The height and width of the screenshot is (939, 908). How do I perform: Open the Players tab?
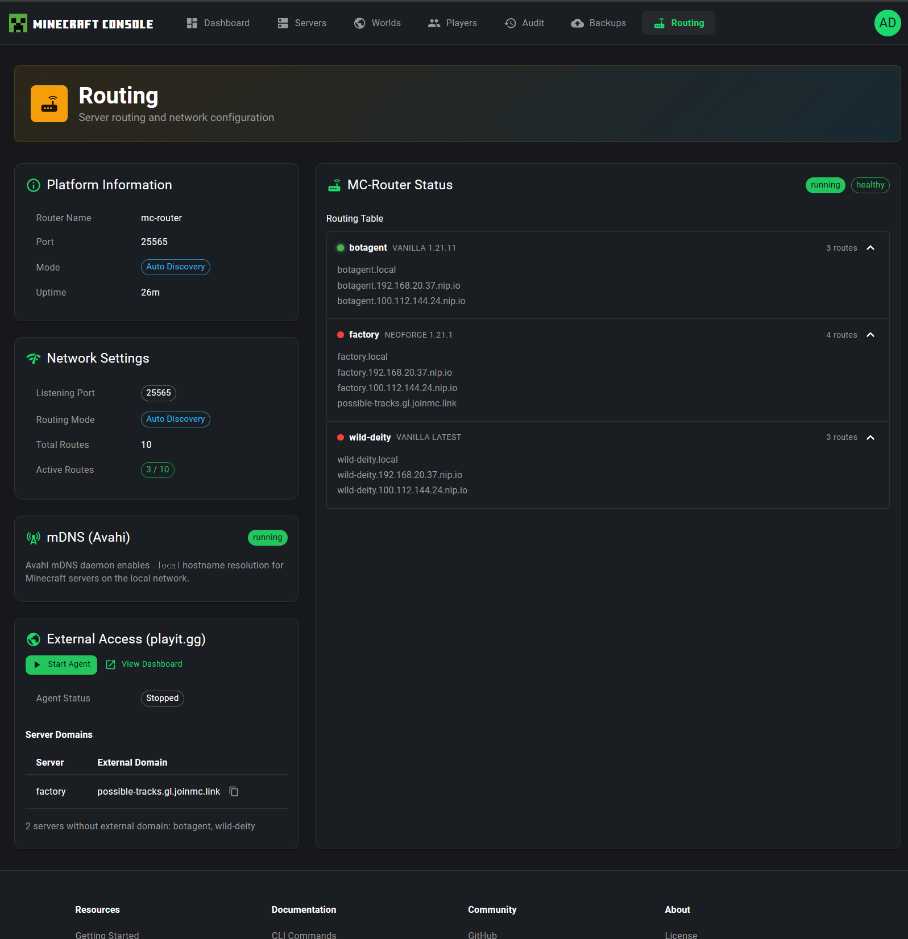pyautogui.click(x=453, y=23)
